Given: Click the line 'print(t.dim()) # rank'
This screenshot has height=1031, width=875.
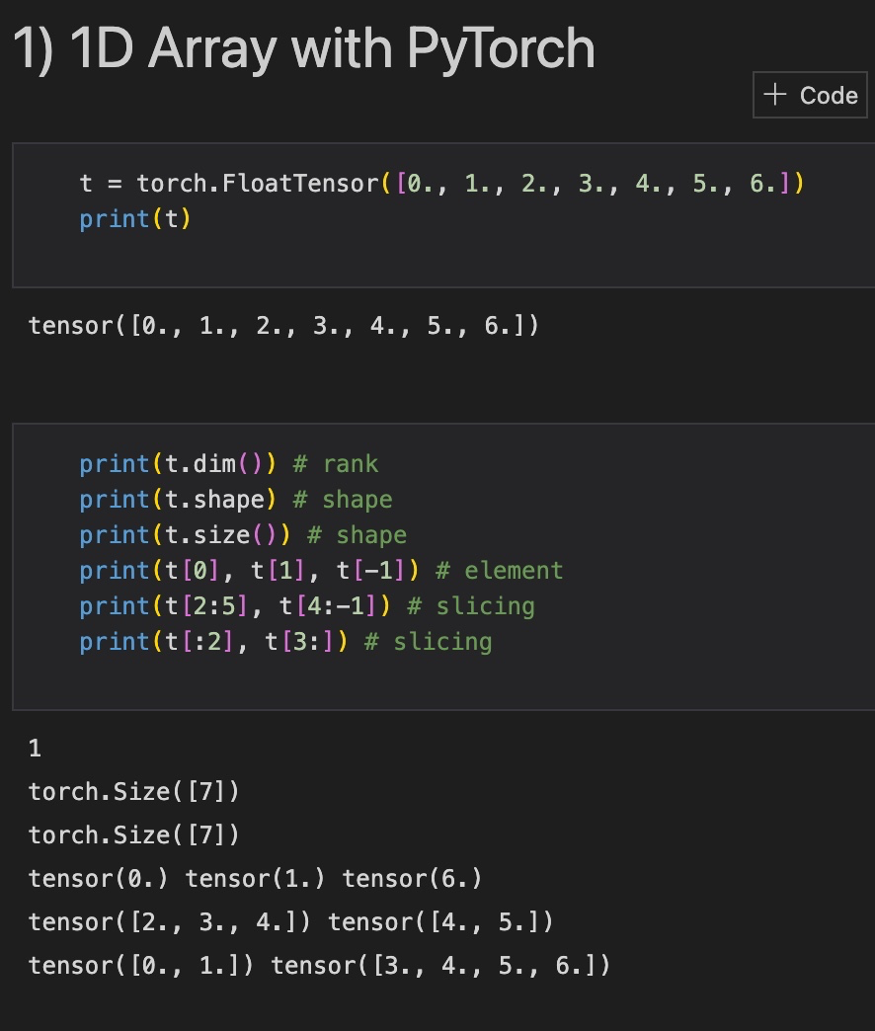Looking at the screenshot, I should coord(229,464).
